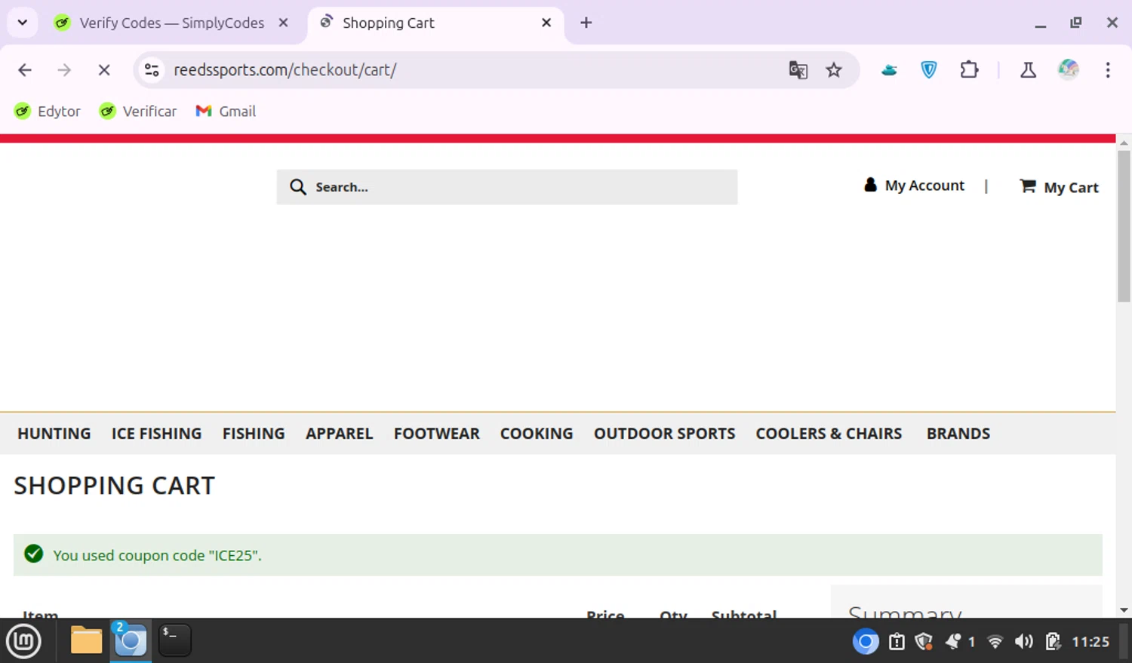Open the Terminal from taskbar
The height and width of the screenshot is (663, 1132).
coord(174,640)
